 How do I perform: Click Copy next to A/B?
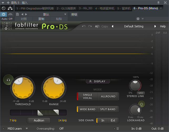tap(105, 26)
